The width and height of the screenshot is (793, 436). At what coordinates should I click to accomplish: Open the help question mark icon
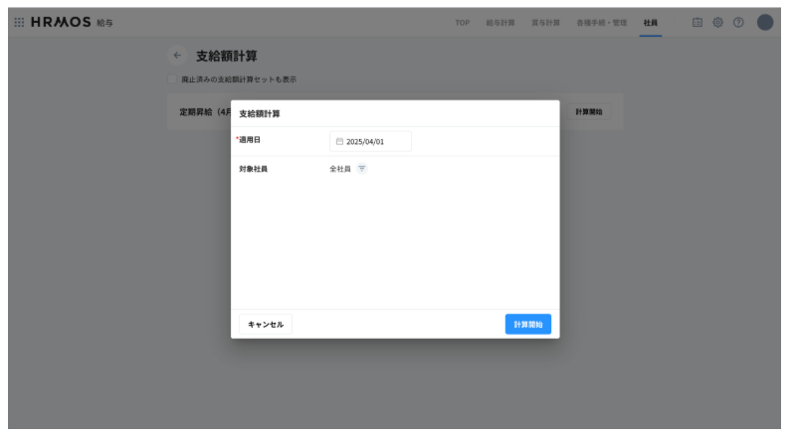pos(738,23)
